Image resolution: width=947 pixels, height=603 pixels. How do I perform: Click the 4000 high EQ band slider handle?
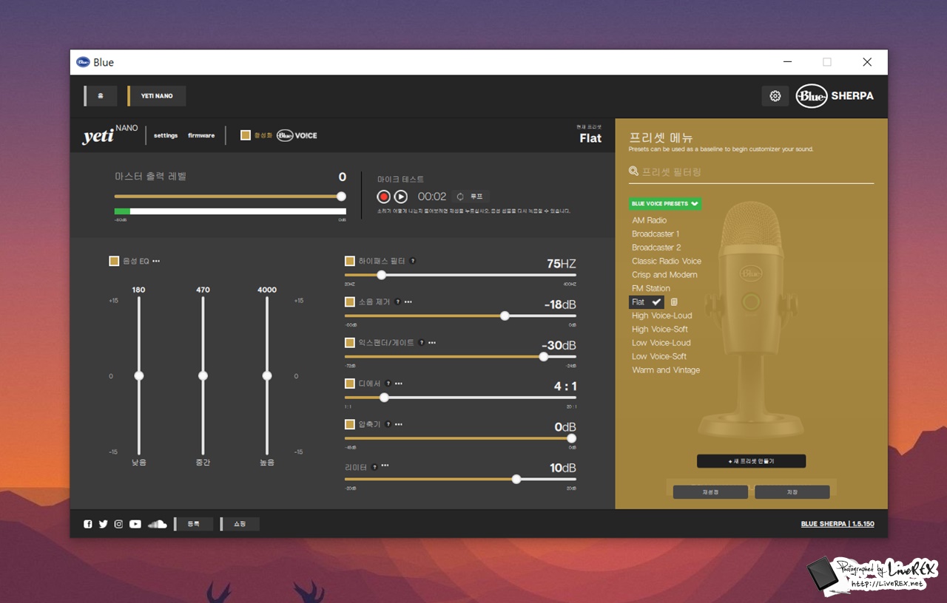click(267, 376)
